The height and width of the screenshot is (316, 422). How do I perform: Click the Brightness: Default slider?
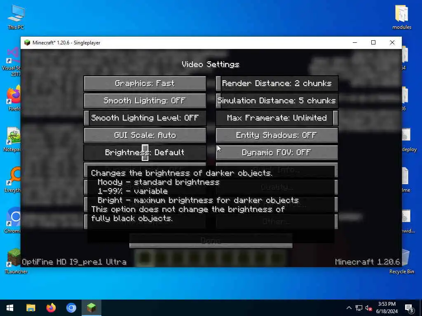coord(145,152)
